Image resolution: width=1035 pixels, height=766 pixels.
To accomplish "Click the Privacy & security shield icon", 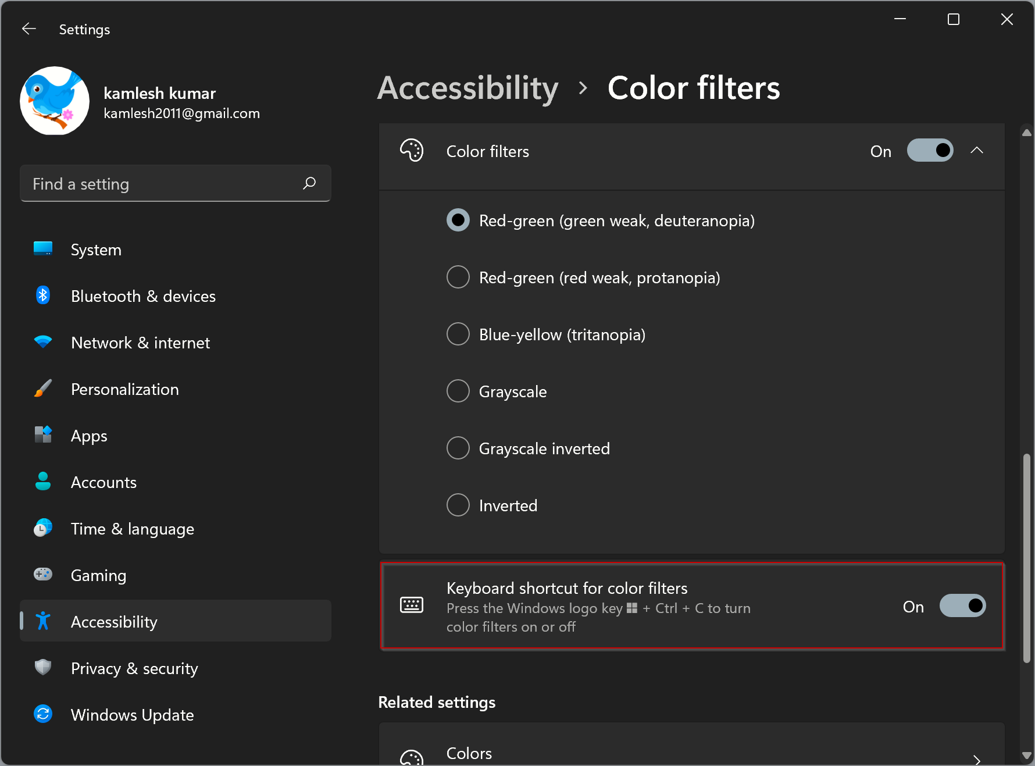I will click(43, 668).
